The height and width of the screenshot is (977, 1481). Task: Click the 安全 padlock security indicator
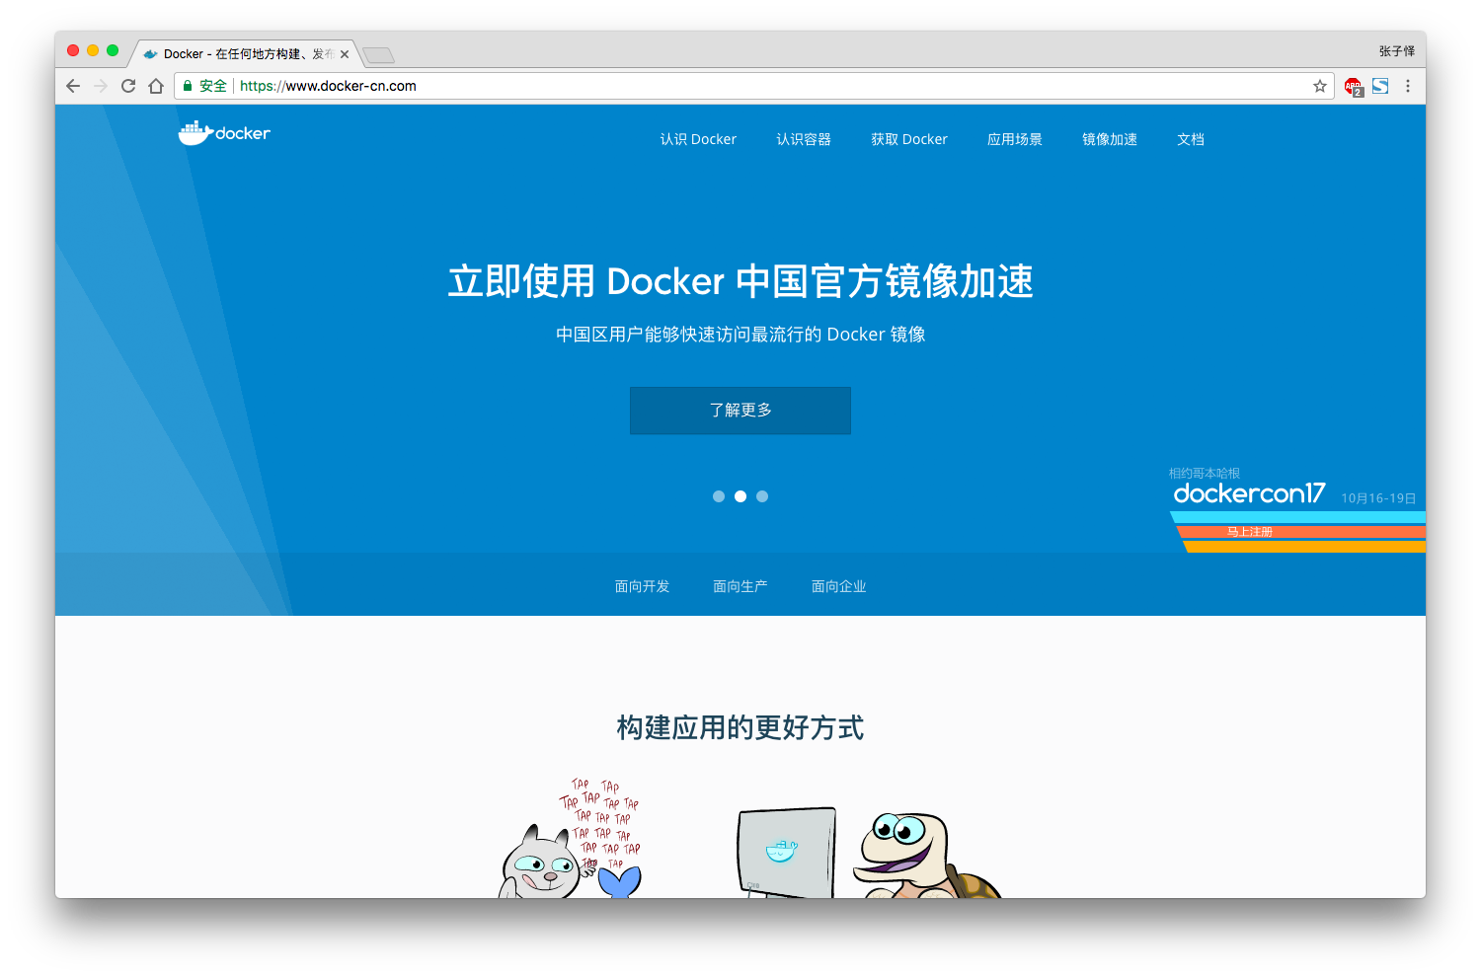coord(202,86)
